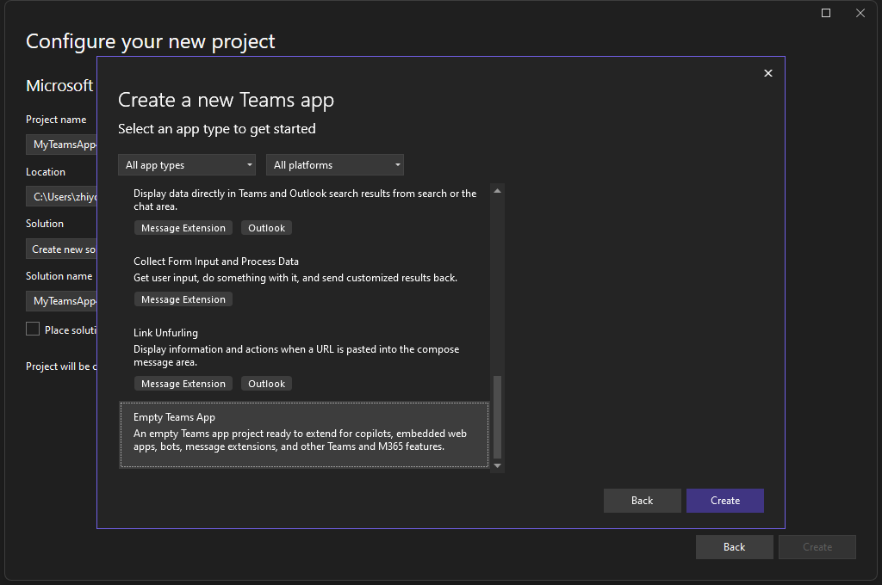Viewport: 882px width, 585px height.
Task: Open the All platforms filter dropdown
Action: point(334,164)
